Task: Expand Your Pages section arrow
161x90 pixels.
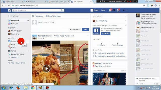Action: (x=125, y=16)
